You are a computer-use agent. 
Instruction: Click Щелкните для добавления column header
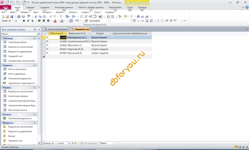pos(132,33)
